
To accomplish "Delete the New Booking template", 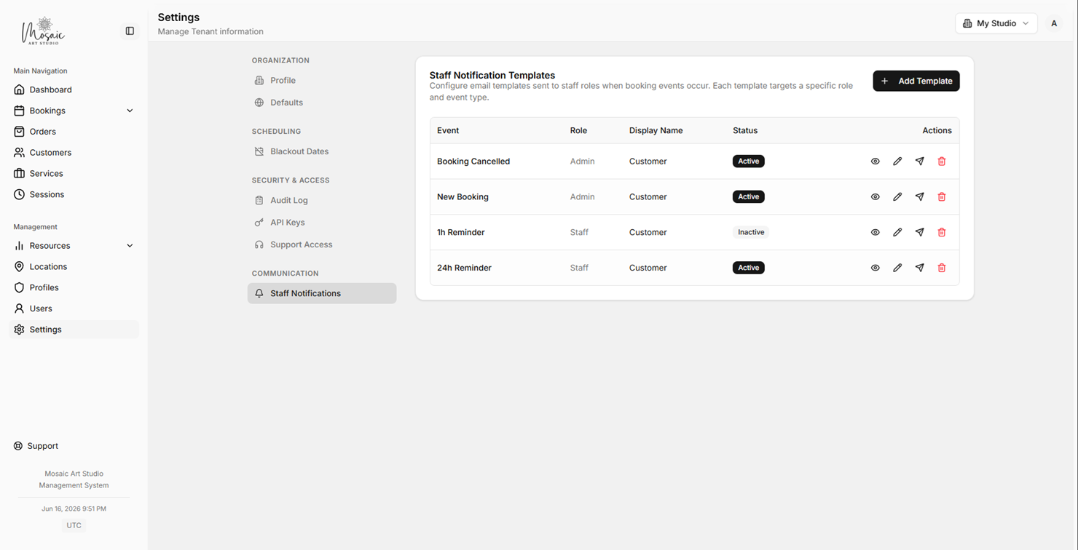I will 942,197.
